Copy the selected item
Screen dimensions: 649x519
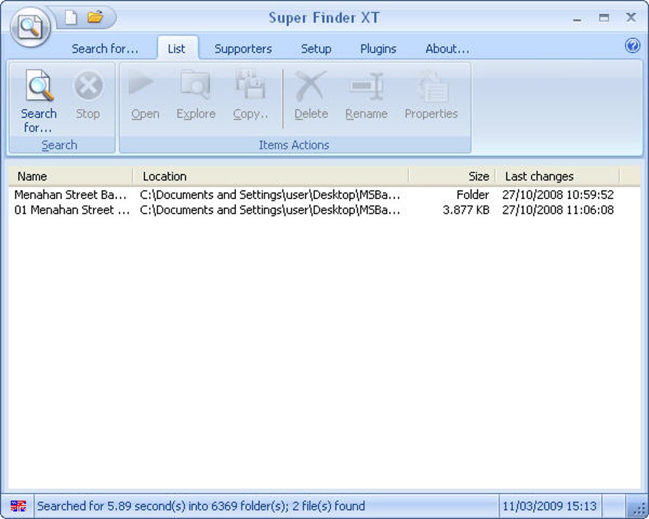[251, 95]
